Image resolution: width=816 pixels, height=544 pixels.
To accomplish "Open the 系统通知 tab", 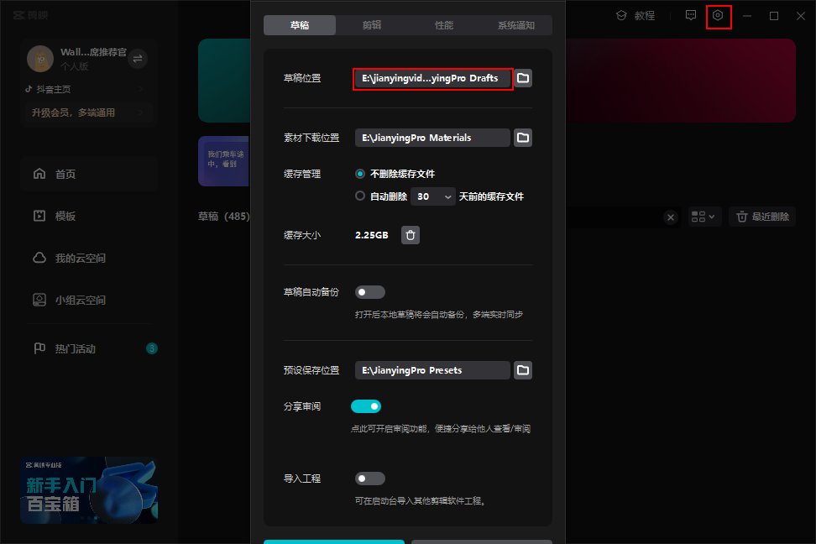I will pyautogui.click(x=515, y=25).
